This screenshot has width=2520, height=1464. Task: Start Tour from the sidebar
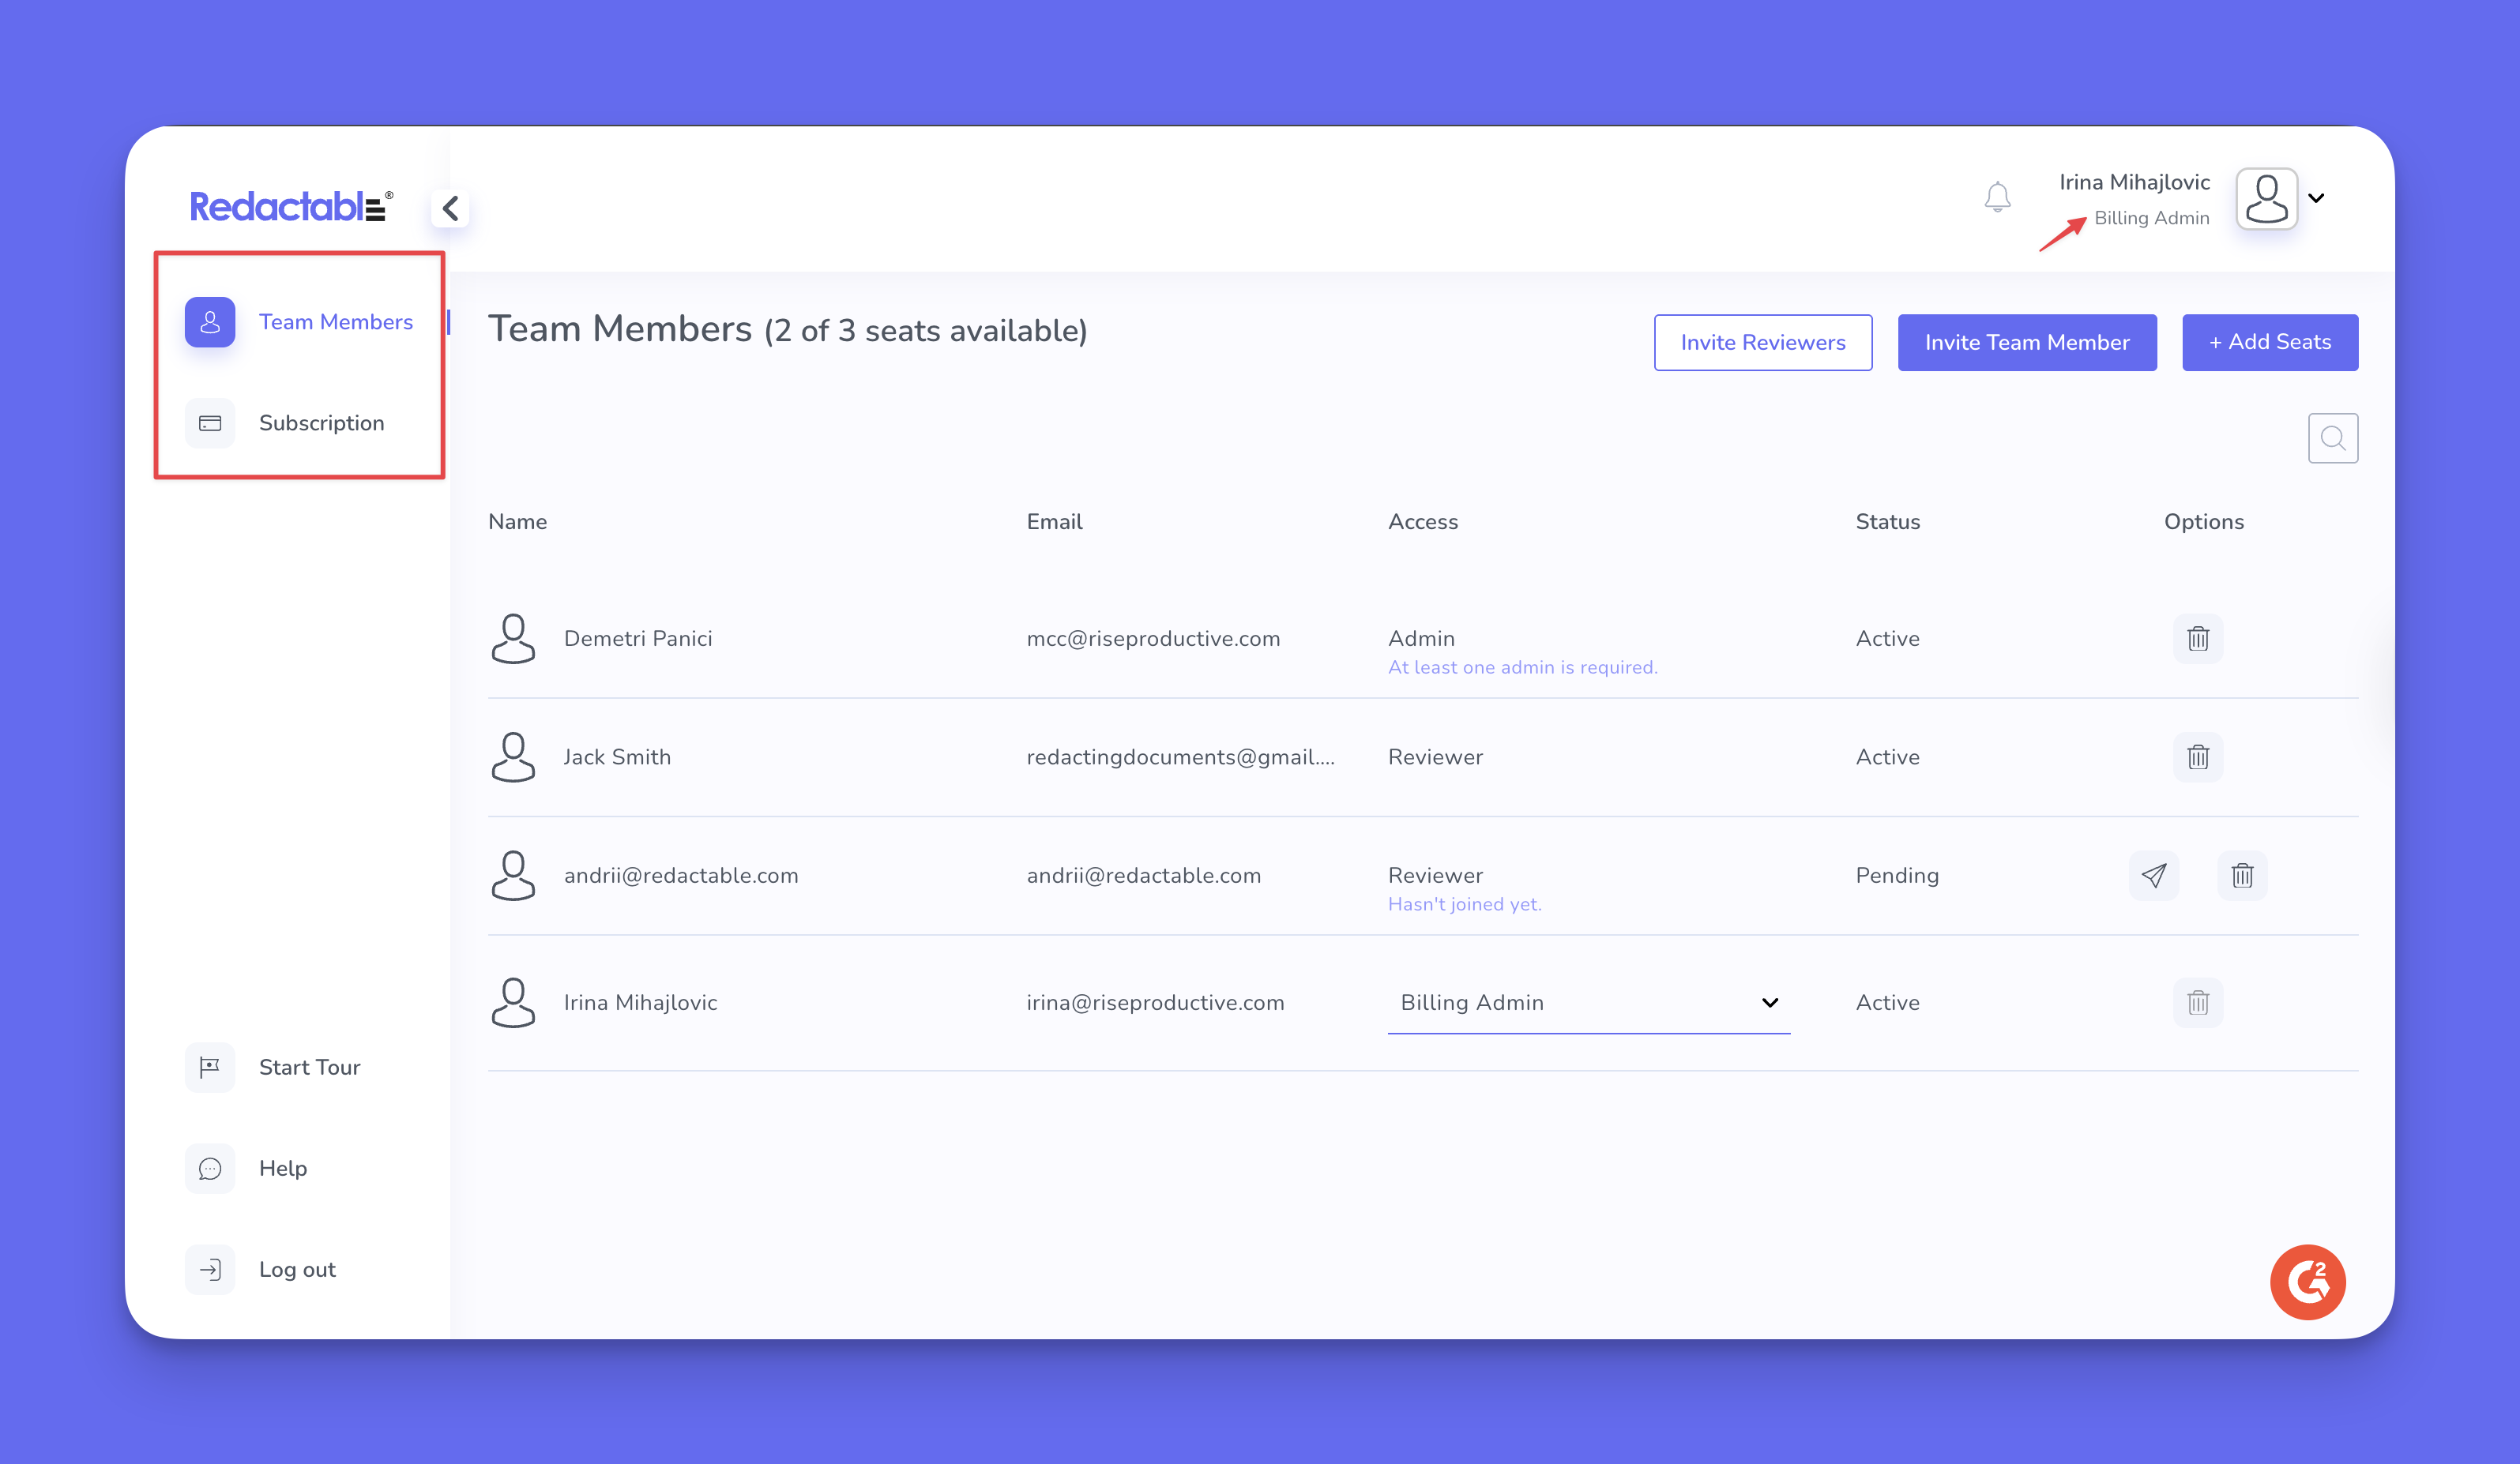(308, 1068)
